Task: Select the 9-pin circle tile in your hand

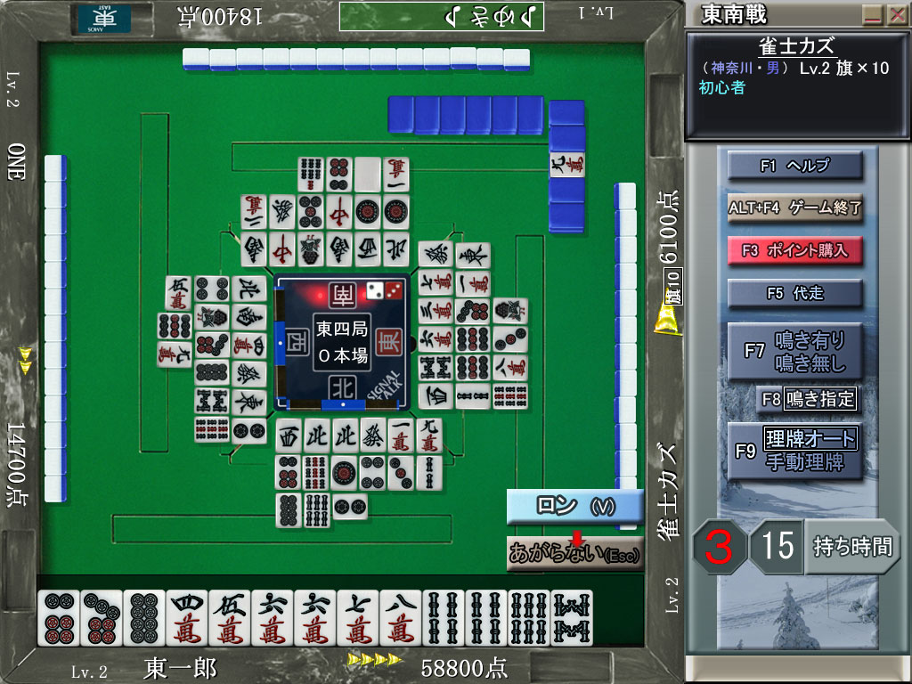Action: pyautogui.click(x=144, y=617)
